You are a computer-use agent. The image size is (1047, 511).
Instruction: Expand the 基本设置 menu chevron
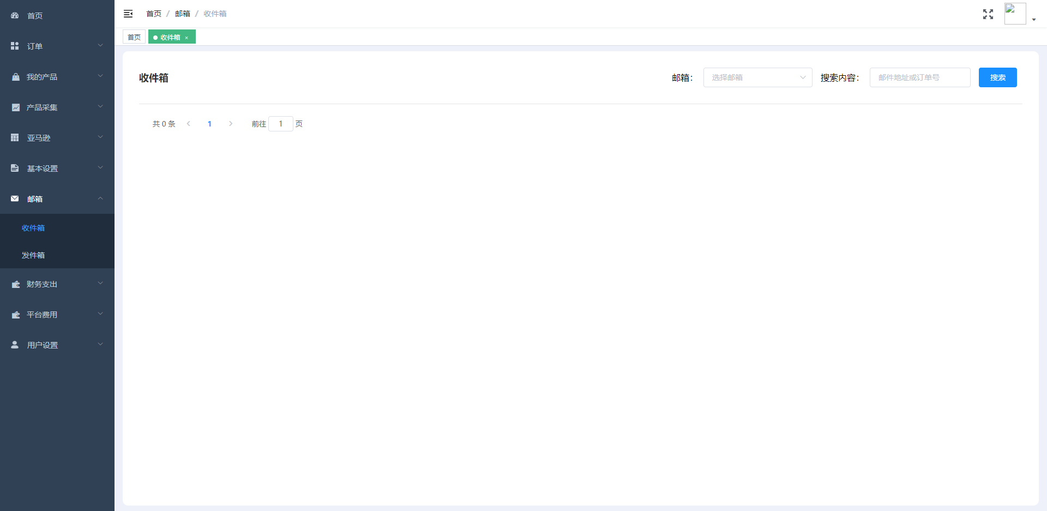[100, 168]
